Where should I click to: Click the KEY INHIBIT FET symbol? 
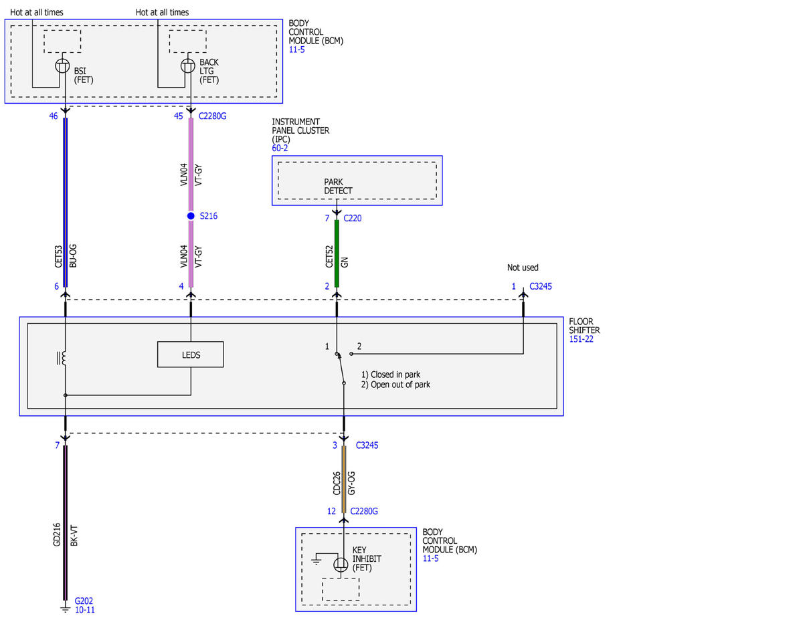(341, 564)
